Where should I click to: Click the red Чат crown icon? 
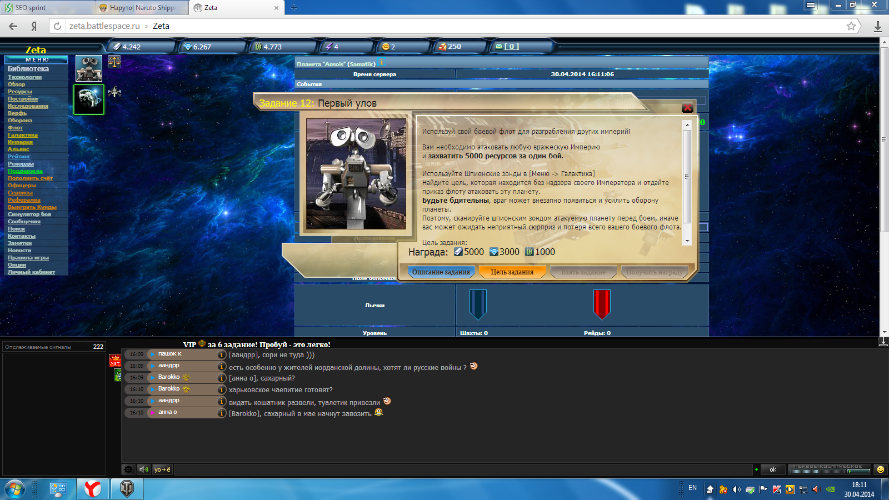pyautogui.click(x=115, y=361)
